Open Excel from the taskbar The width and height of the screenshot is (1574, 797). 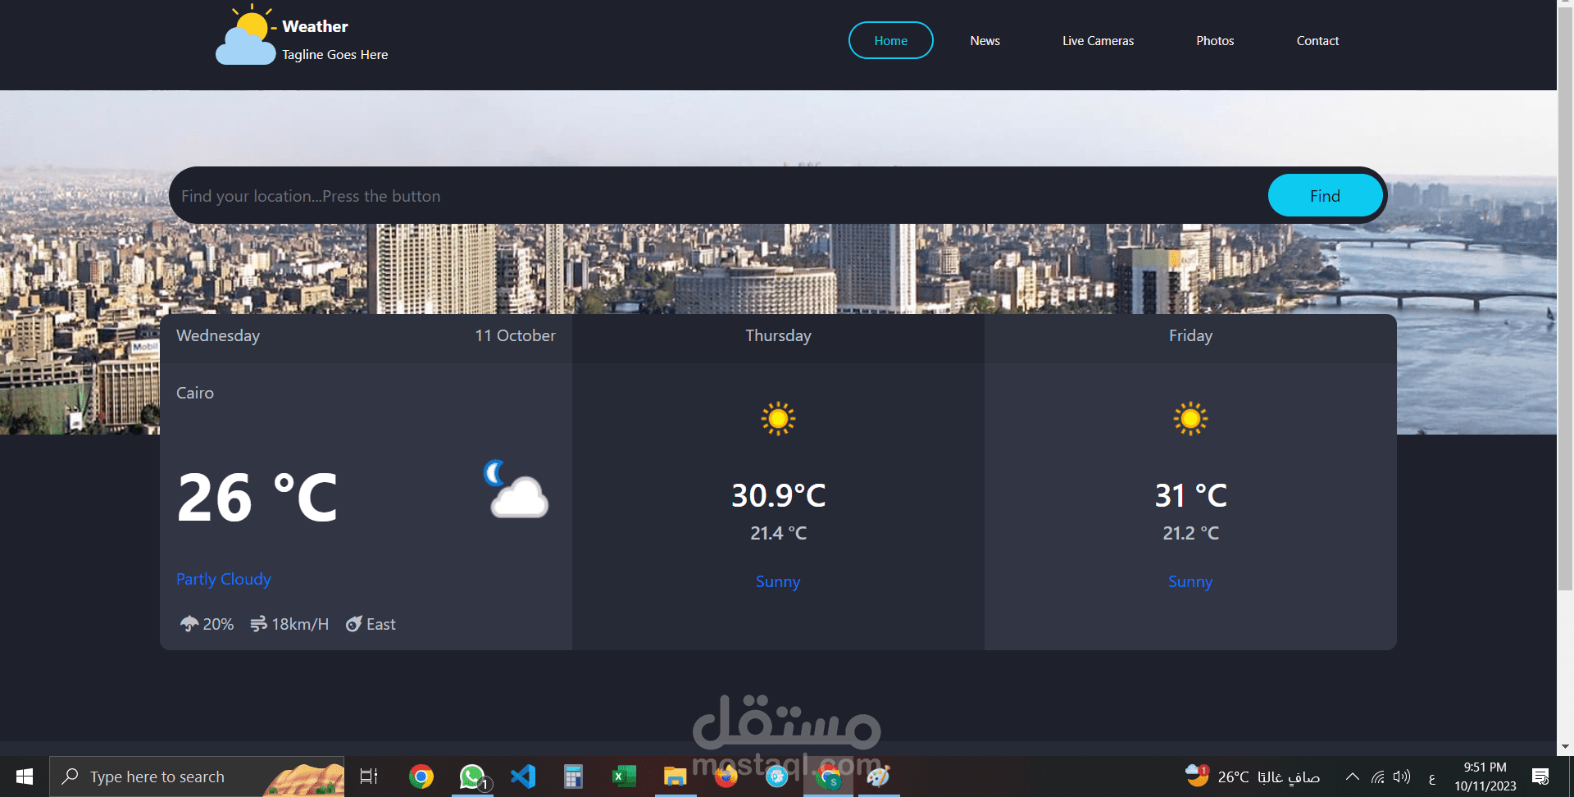point(624,777)
